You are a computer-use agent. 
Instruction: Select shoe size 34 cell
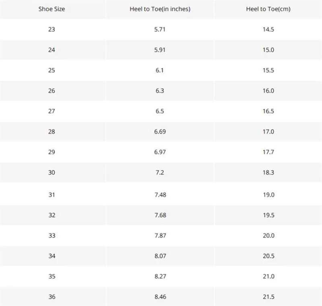[x=52, y=256]
